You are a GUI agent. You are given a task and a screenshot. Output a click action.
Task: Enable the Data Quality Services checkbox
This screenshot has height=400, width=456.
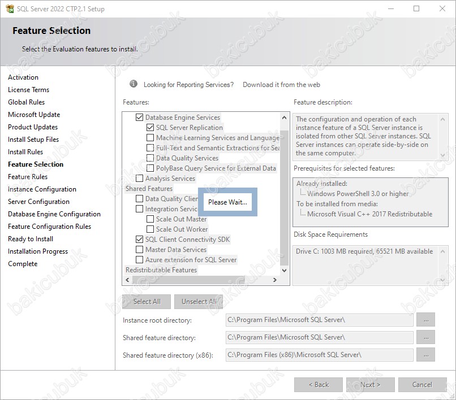tap(150, 158)
